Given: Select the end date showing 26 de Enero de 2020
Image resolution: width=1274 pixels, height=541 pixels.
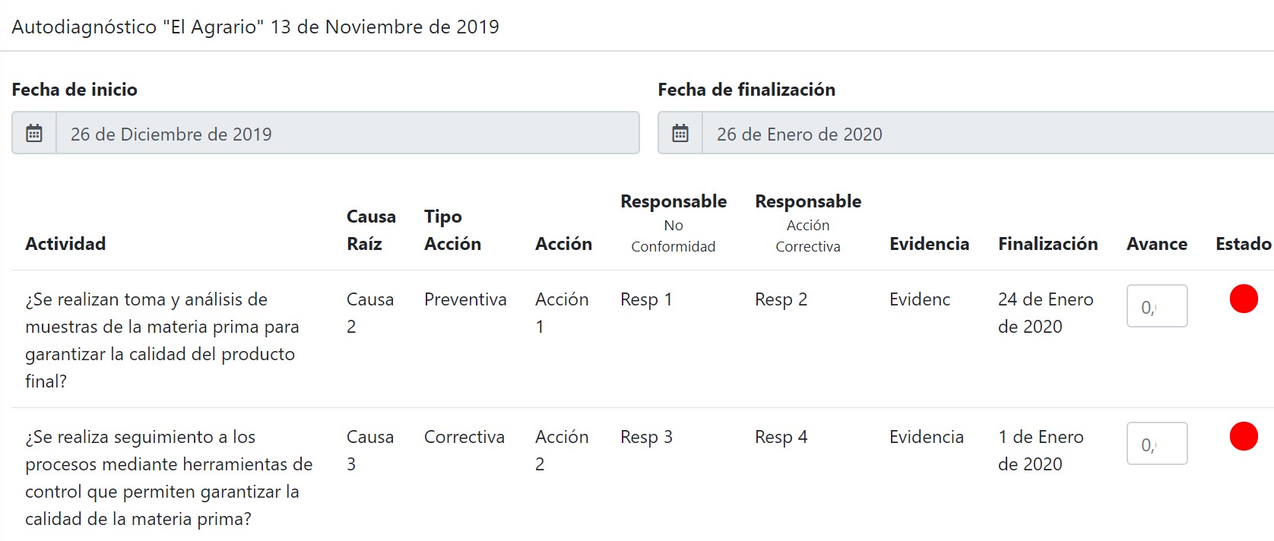Looking at the screenshot, I should coord(800,134).
